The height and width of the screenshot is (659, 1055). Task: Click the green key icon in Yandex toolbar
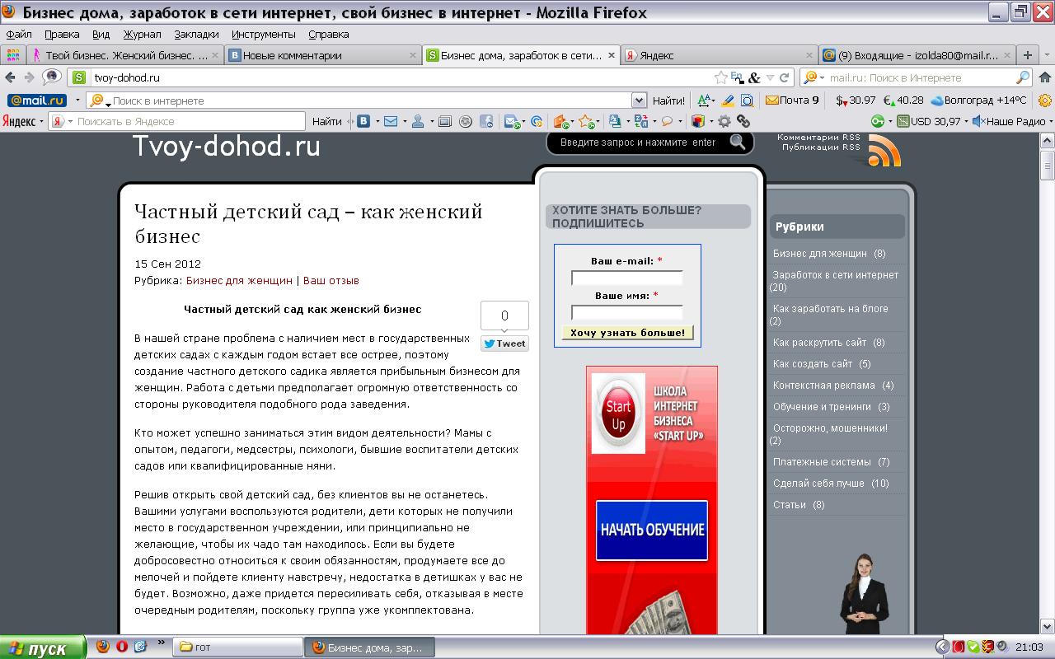[x=878, y=121]
